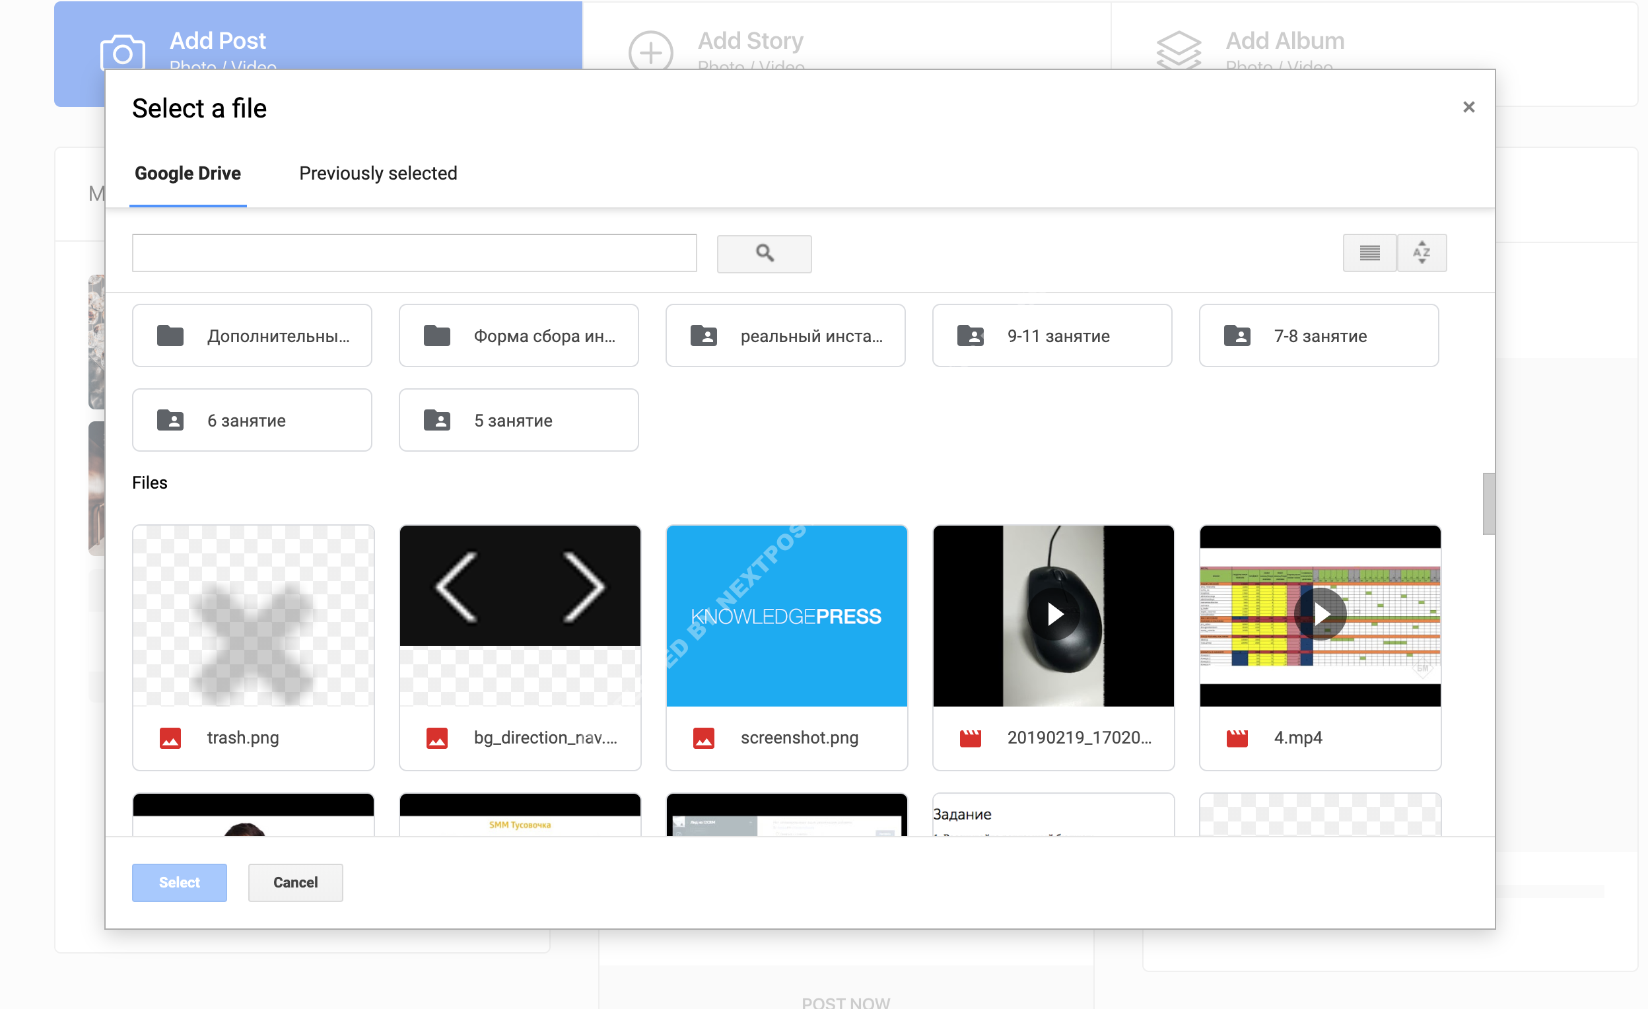Image resolution: width=1648 pixels, height=1009 pixels.
Task: Click the file search text field
Action: 414,253
